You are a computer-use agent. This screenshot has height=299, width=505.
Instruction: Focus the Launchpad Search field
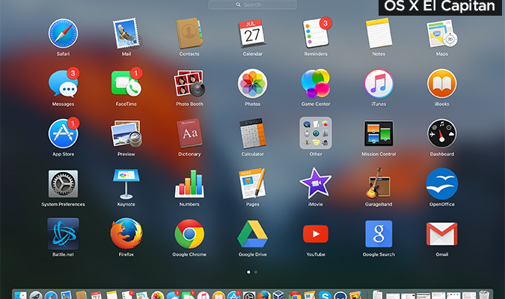click(253, 4)
